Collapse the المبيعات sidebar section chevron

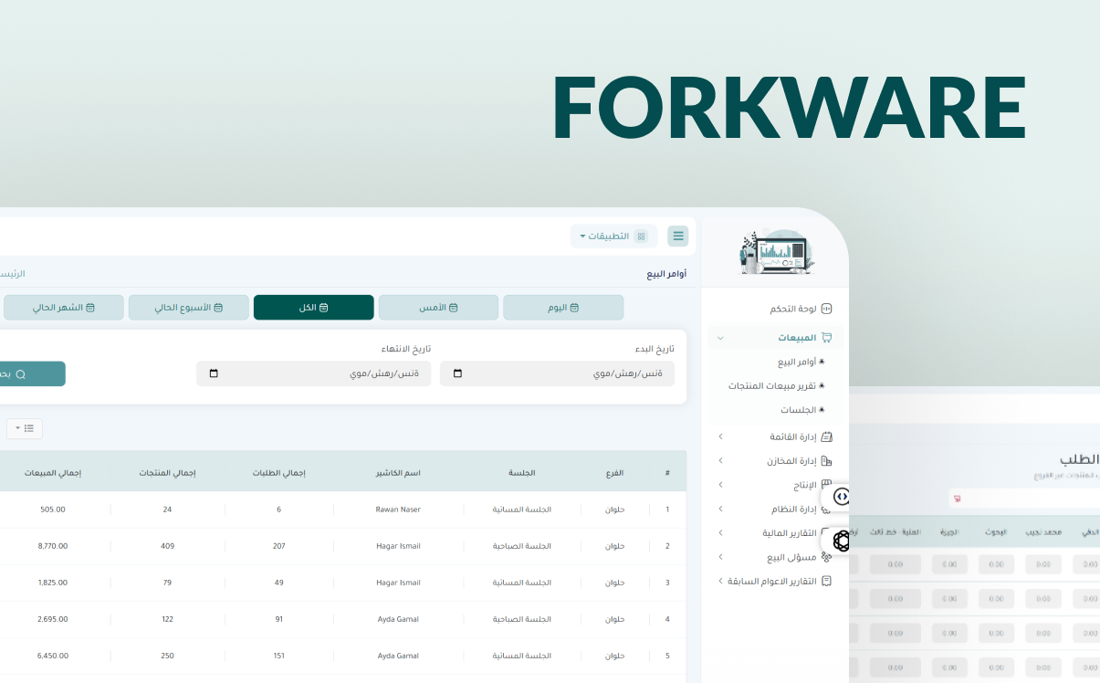click(x=720, y=338)
